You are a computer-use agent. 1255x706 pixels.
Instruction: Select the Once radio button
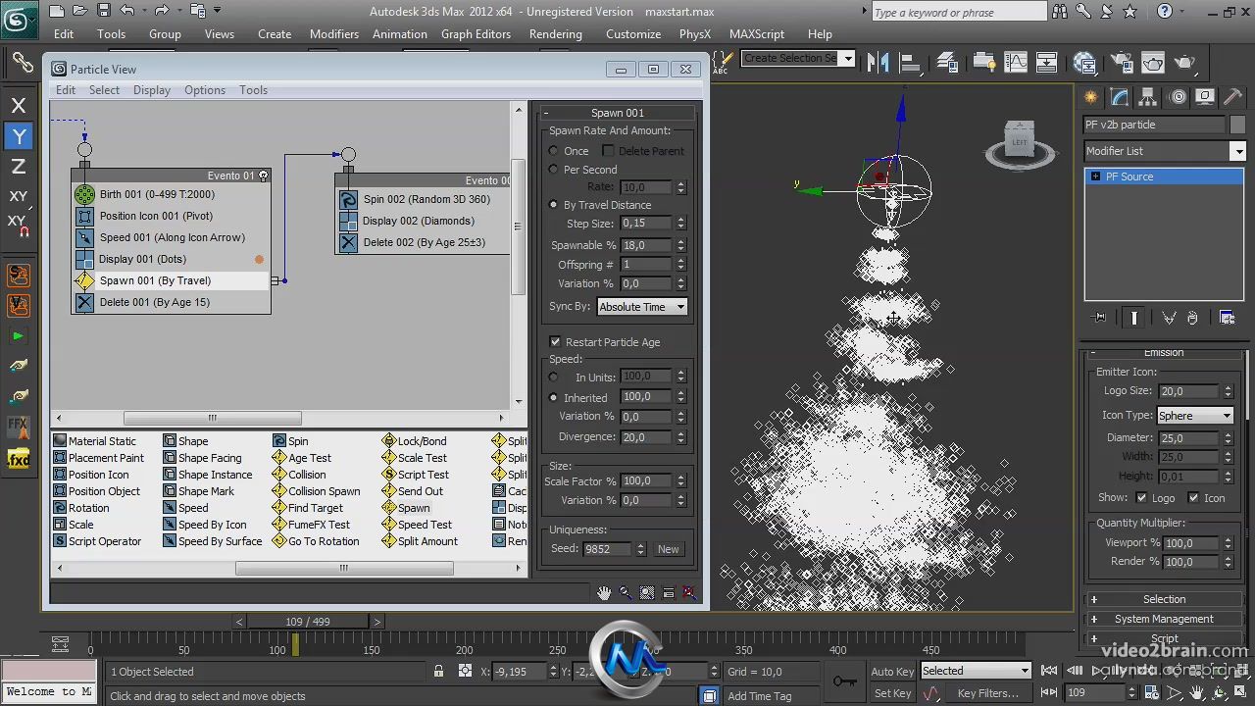(554, 151)
